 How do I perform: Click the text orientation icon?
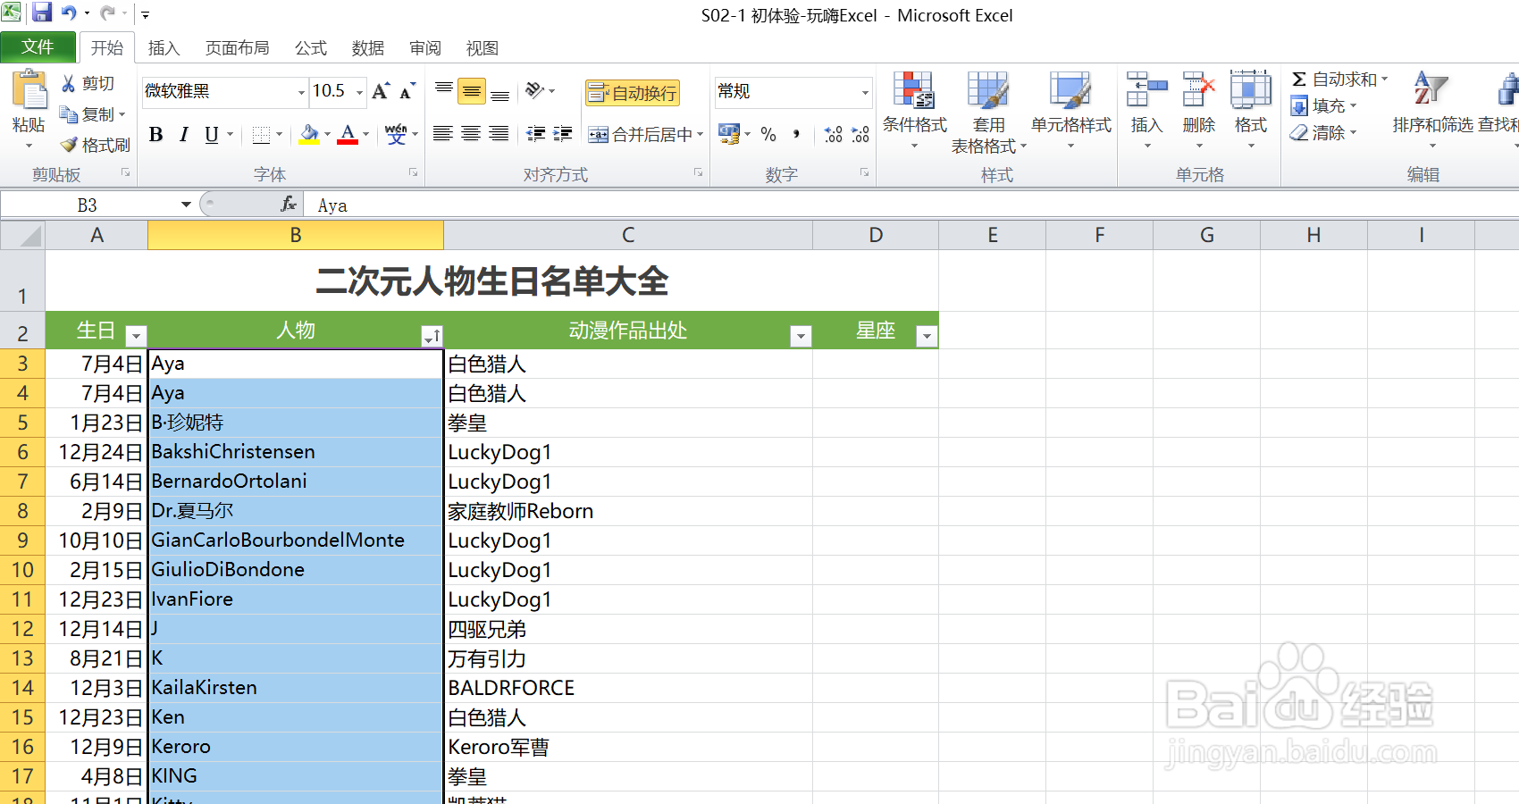coord(535,90)
